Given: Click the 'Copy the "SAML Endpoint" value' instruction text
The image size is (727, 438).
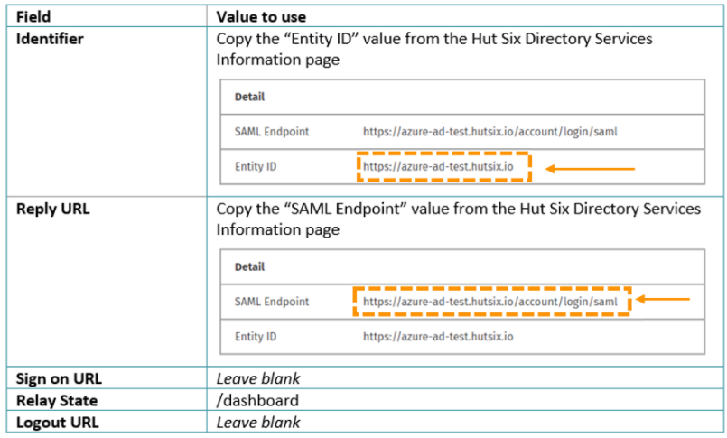Looking at the screenshot, I should click(458, 219).
